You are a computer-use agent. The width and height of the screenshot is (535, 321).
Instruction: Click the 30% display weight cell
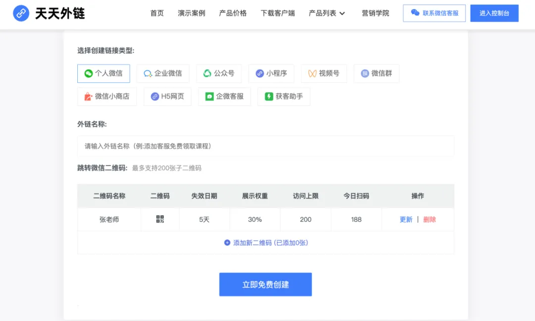(x=255, y=219)
